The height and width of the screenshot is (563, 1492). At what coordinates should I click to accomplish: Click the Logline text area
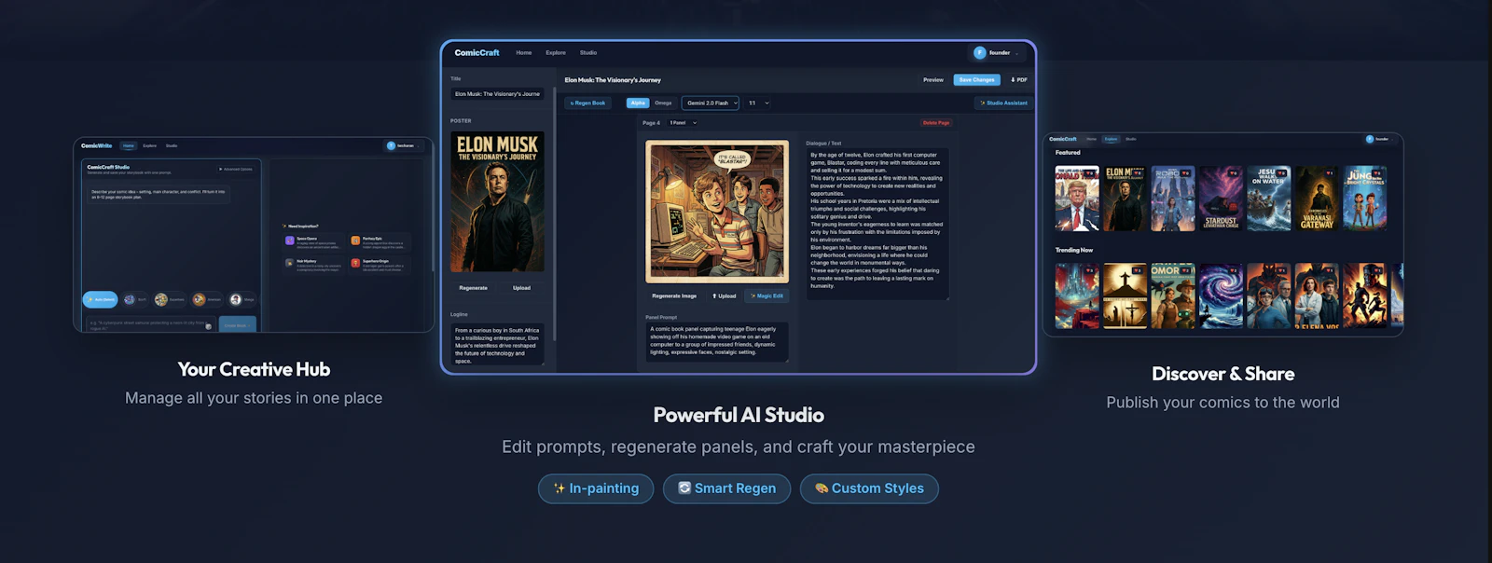(x=497, y=344)
